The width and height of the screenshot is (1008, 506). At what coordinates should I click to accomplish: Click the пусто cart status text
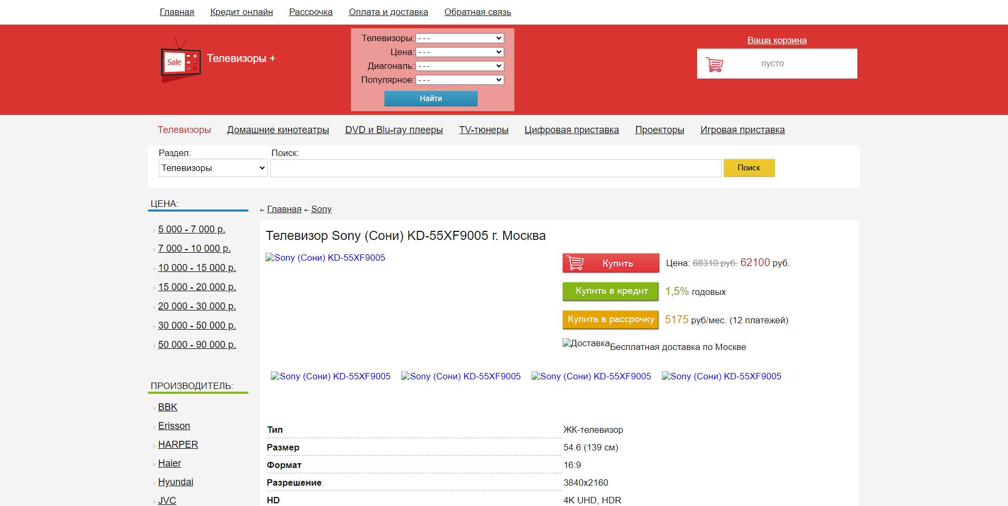[772, 64]
